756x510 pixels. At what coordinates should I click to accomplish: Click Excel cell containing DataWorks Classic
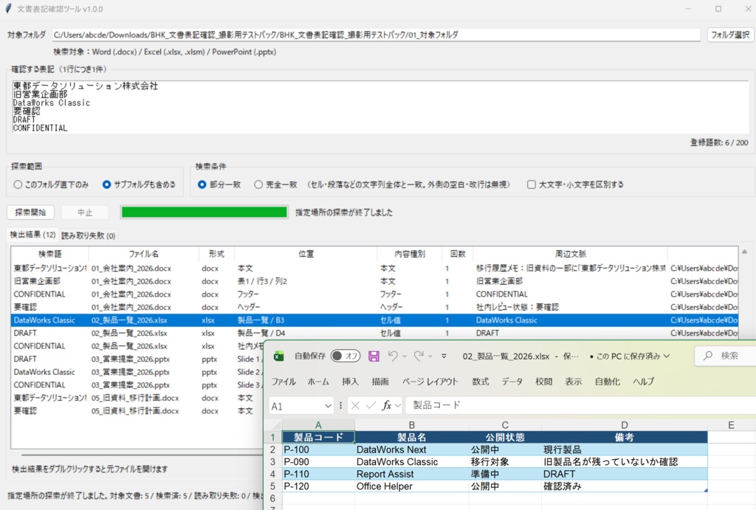click(412, 462)
